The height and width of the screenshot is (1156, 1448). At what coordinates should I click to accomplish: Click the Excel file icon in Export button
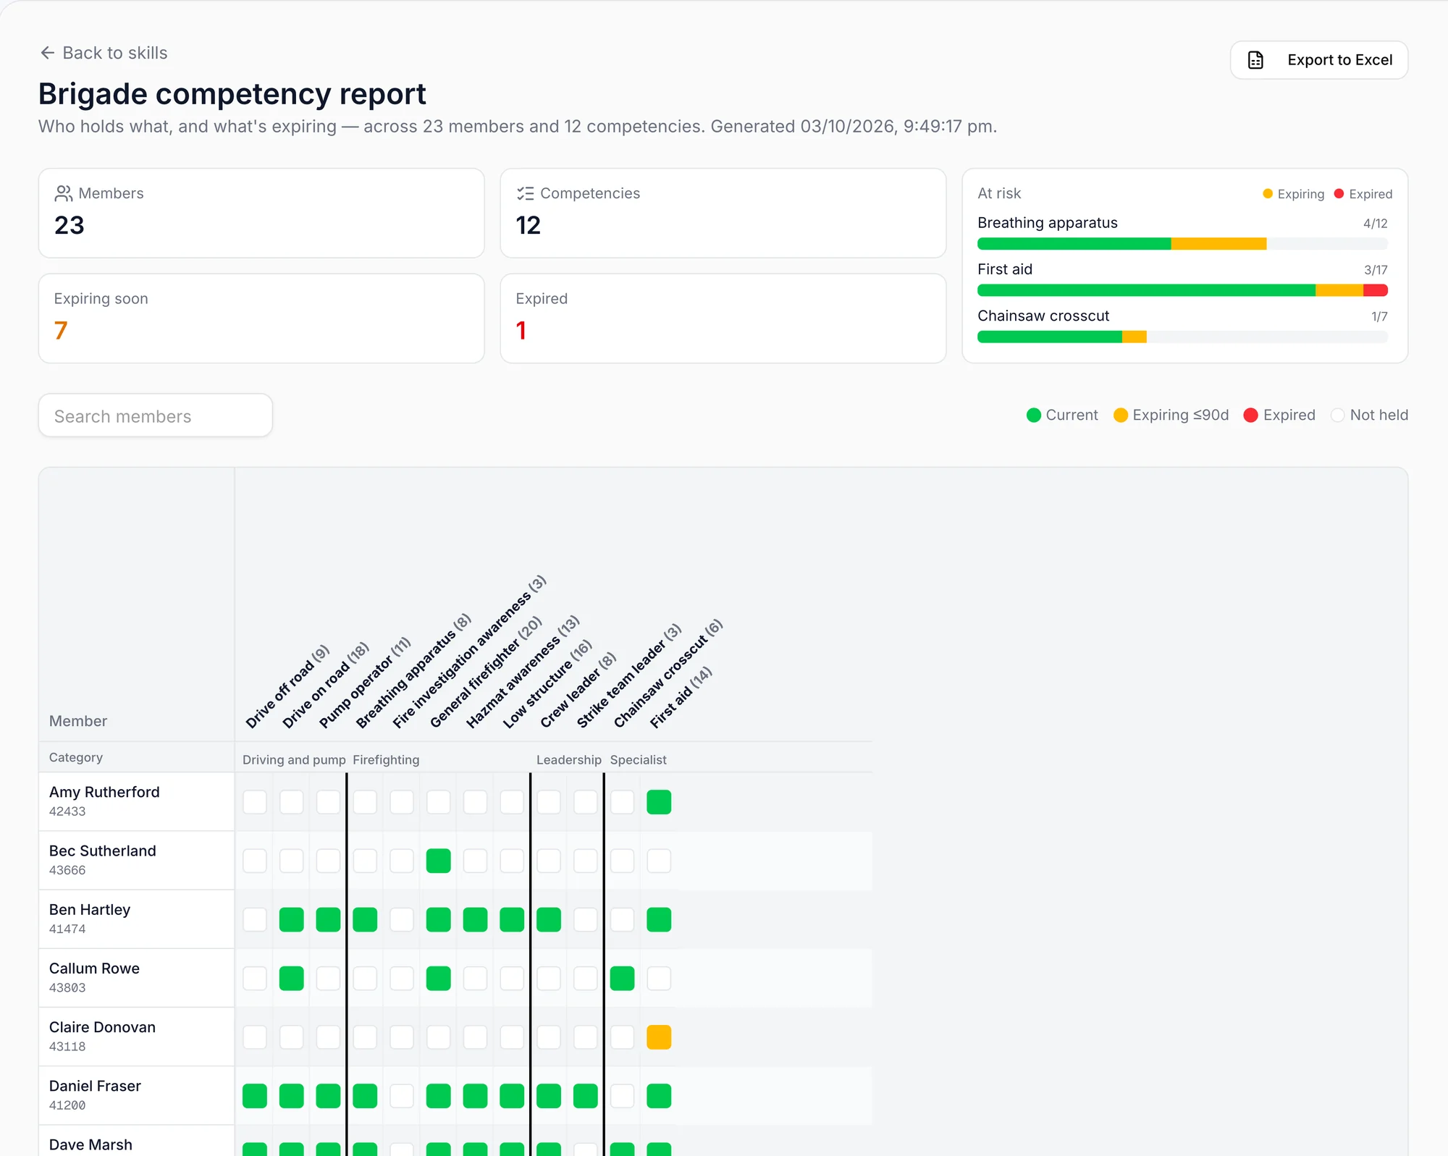coord(1256,60)
